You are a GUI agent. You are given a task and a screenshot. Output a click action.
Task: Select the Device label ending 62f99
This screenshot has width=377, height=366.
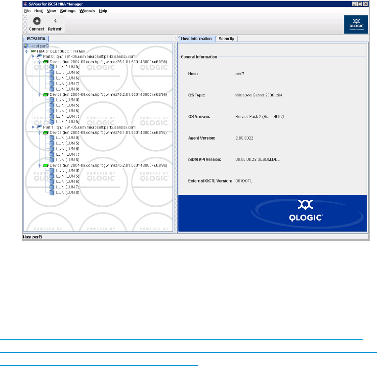tap(108, 94)
